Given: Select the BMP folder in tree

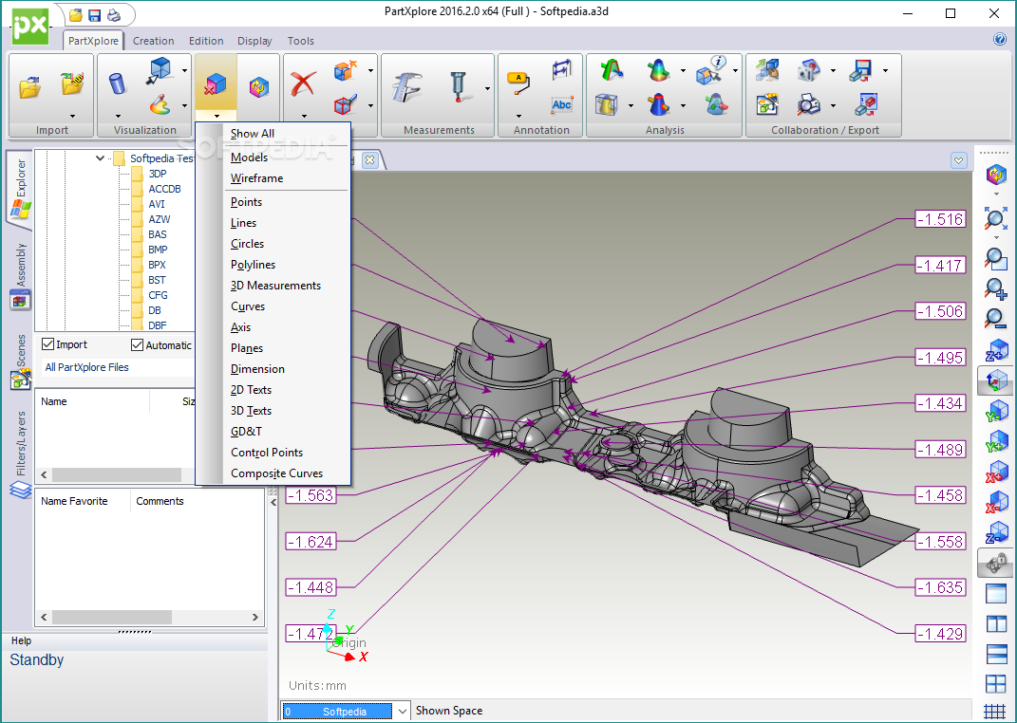Looking at the screenshot, I should coord(158,250).
